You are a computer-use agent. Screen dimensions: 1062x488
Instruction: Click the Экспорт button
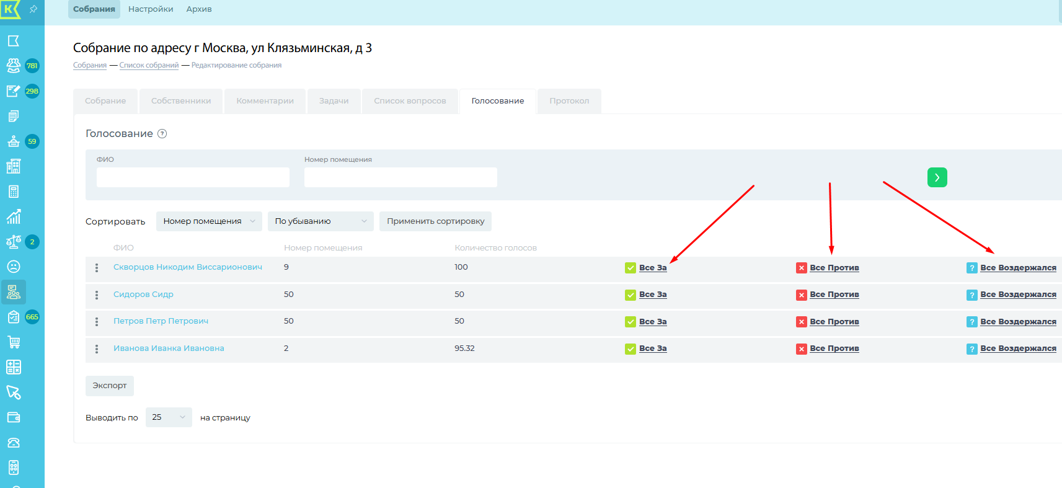[110, 386]
